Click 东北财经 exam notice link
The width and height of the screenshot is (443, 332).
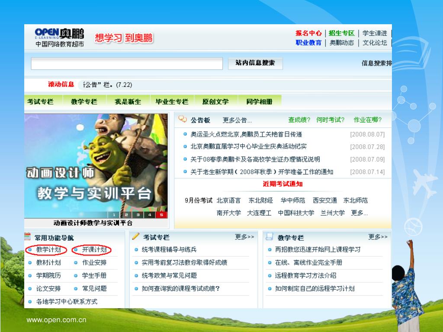pyautogui.click(x=260, y=201)
